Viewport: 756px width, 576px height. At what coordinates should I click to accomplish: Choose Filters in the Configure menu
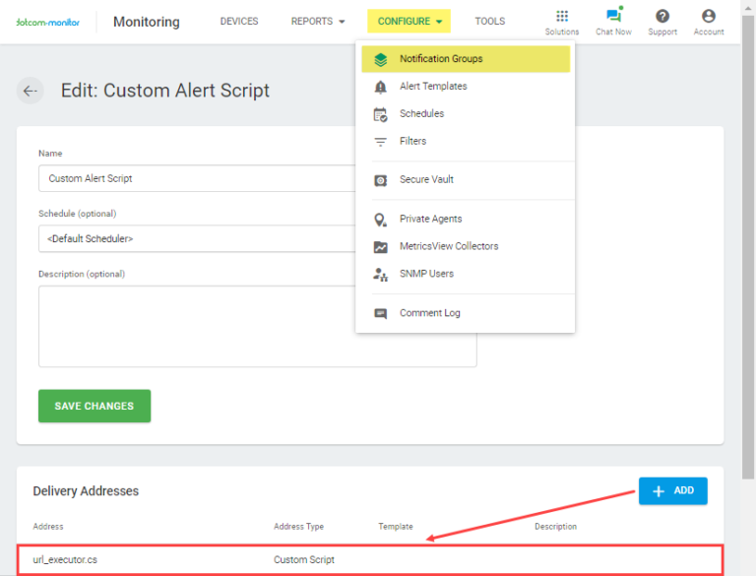(x=412, y=142)
